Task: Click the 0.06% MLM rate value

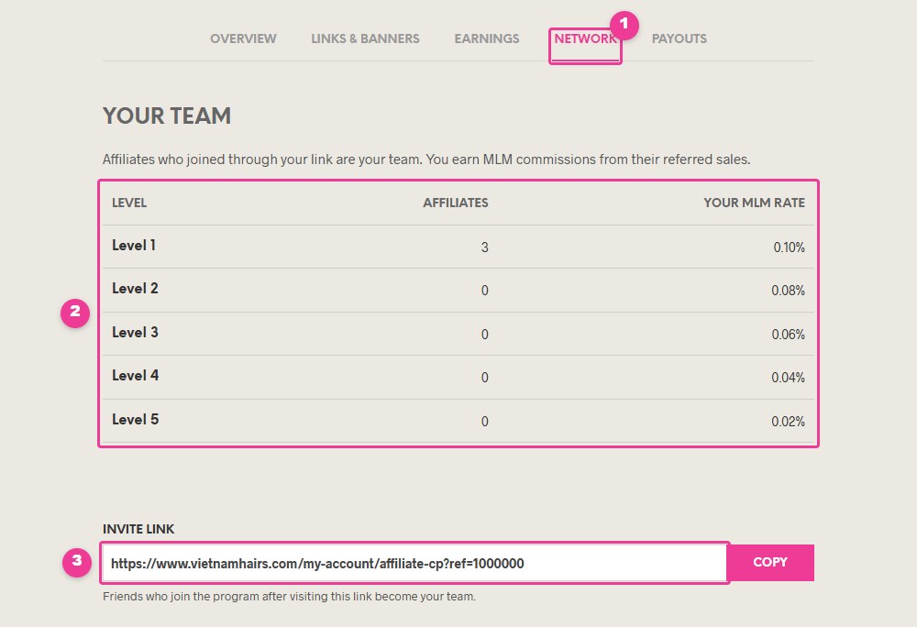Action: point(788,335)
